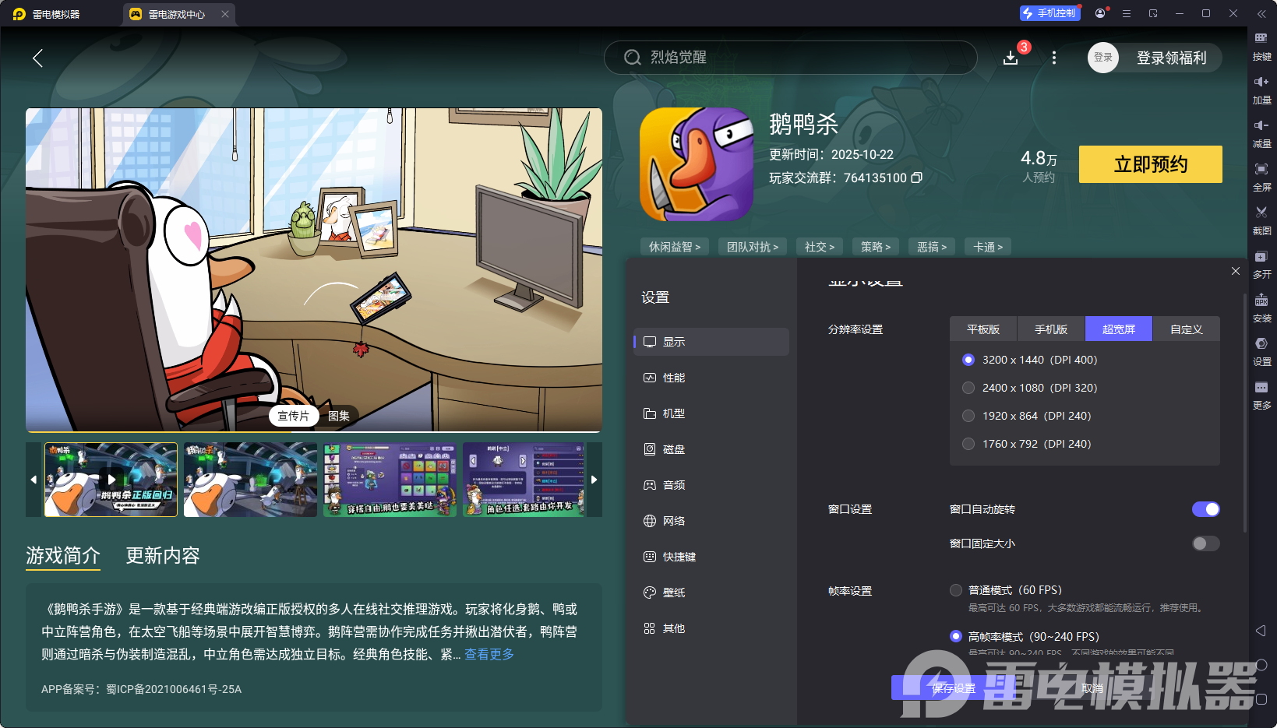Open the 策略 category tag
This screenshot has width=1277, height=728.
click(x=876, y=247)
